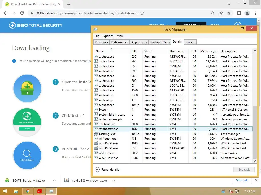Switch to the Performance tab
The height and width of the screenshot is (195, 261).
coord(120,42)
